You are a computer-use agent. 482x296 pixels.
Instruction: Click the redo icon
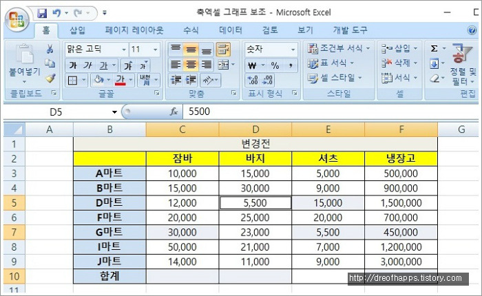(x=78, y=13)
